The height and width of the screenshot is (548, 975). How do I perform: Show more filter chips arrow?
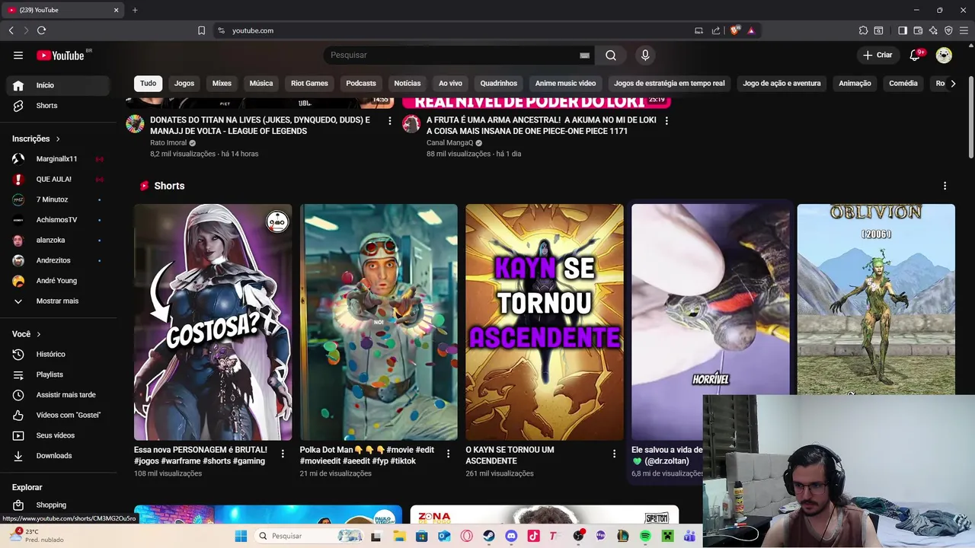click(953, 84)
